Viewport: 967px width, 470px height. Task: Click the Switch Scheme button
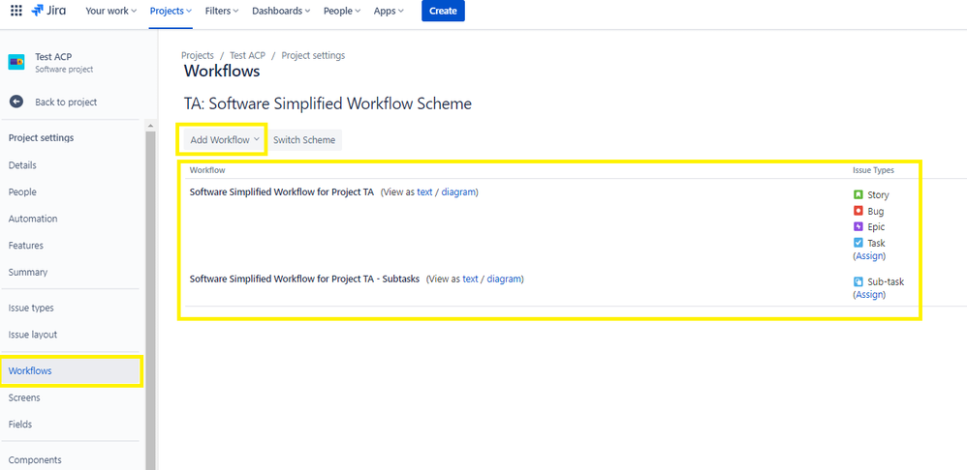(x=304, y=139)
